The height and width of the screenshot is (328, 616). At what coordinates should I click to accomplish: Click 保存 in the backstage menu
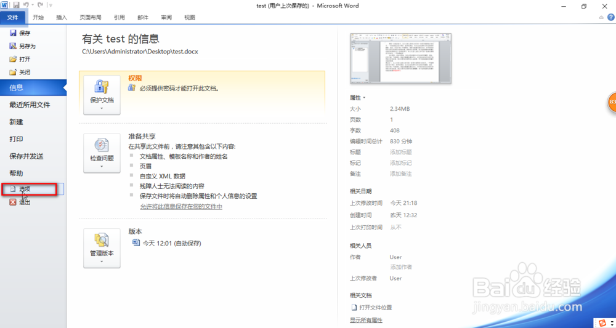click(x=20, y=33)
